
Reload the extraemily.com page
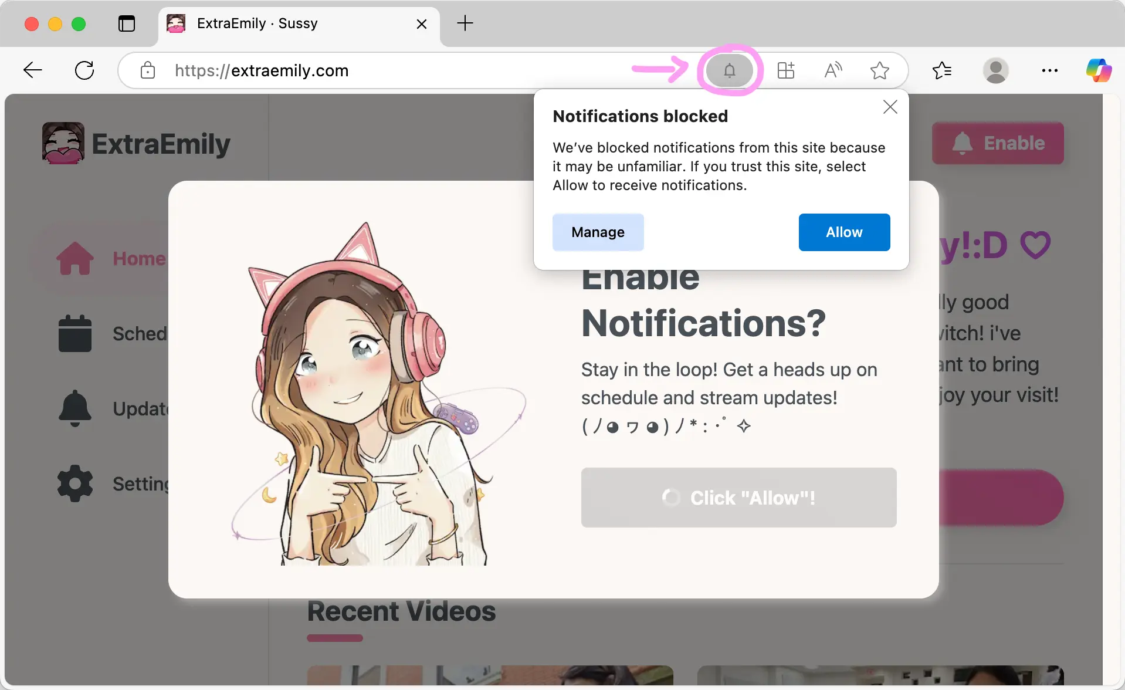pos(84,70)
